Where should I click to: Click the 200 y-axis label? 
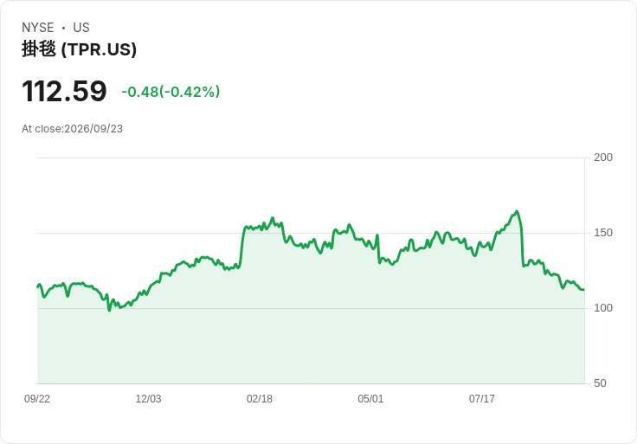[603, 158]
